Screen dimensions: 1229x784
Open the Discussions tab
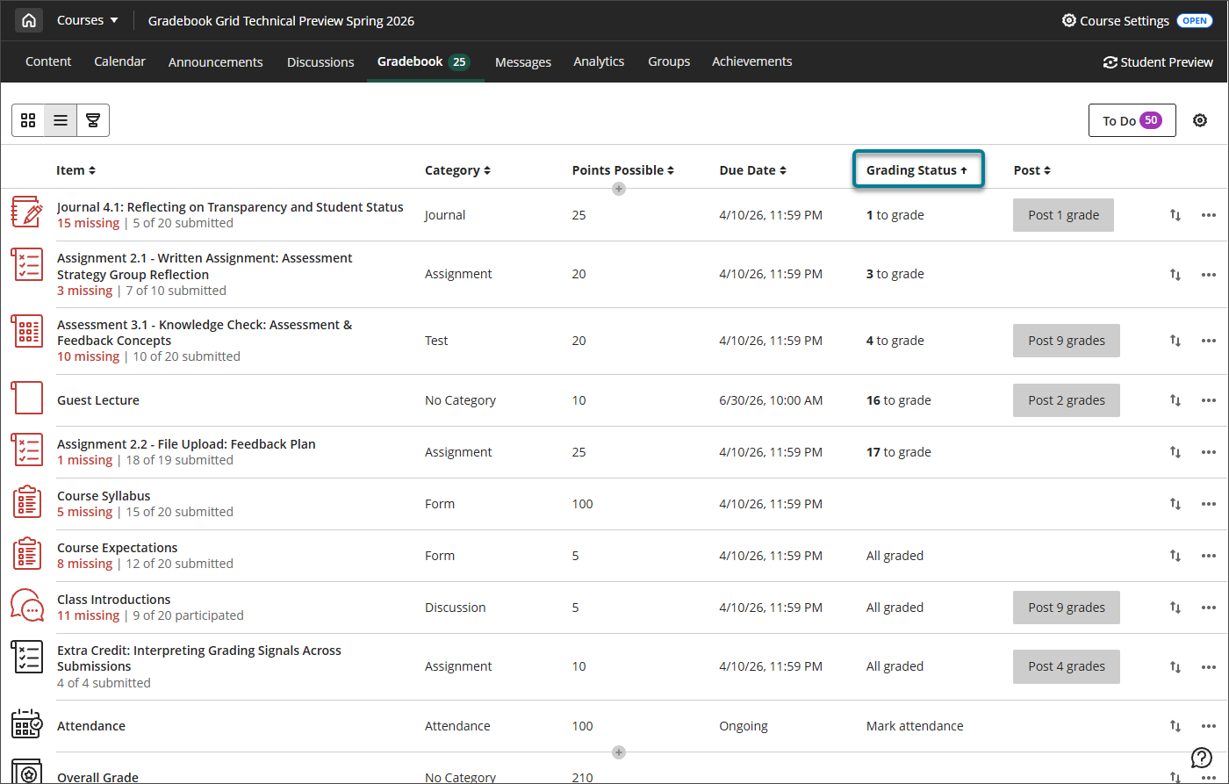pos(320,62)
